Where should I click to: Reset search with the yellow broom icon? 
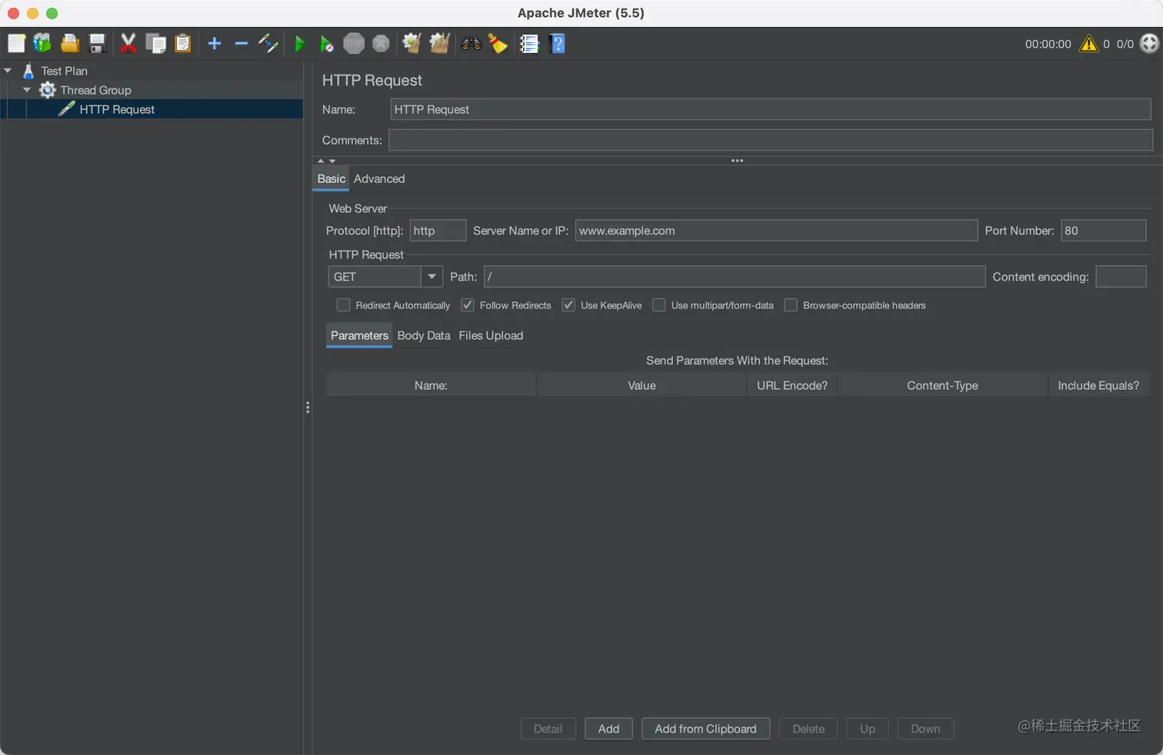coord(498,44)
